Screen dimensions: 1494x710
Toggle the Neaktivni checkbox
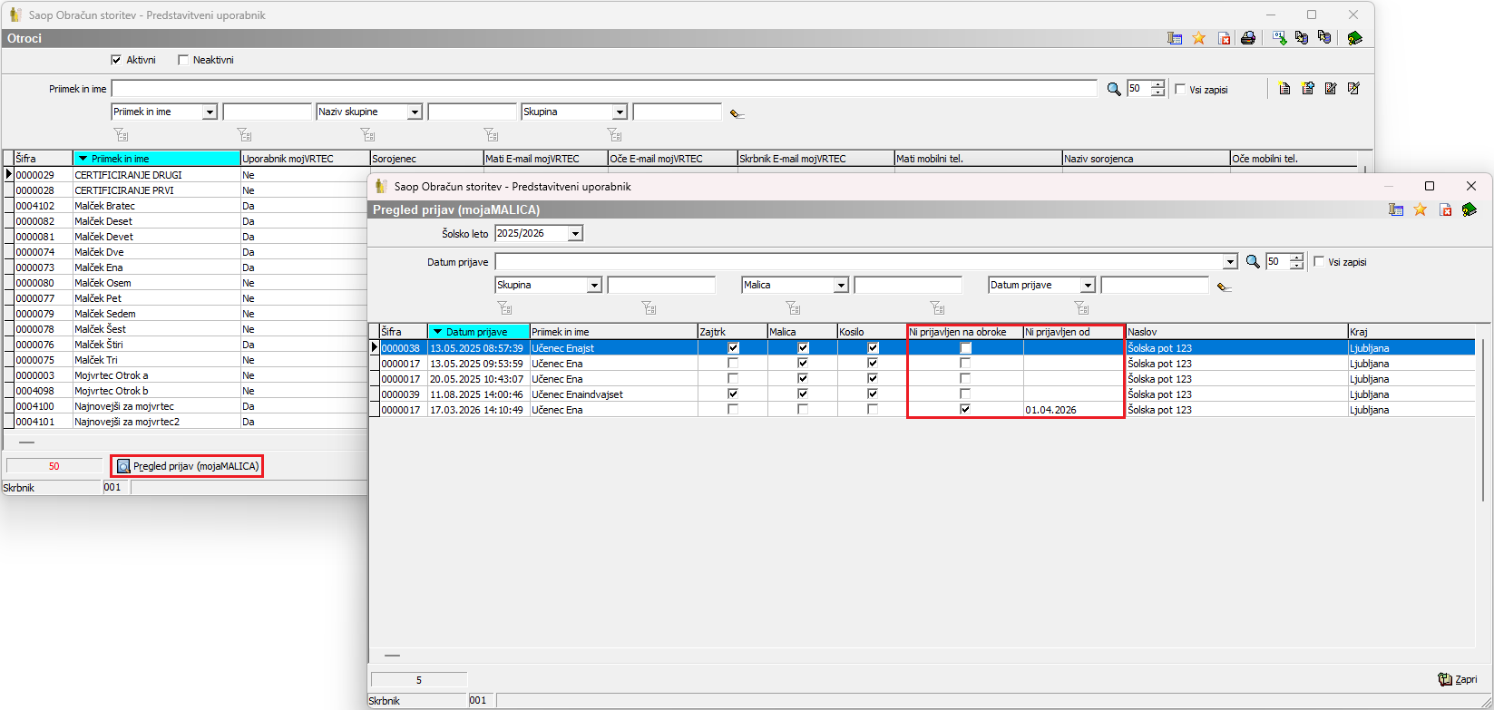183,60
